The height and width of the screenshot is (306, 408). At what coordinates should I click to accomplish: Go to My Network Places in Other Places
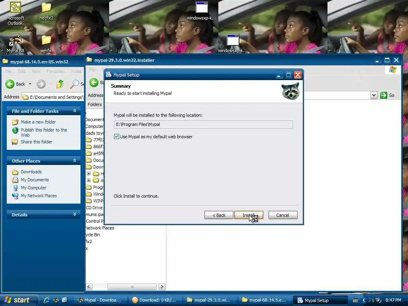coord(39,196)
